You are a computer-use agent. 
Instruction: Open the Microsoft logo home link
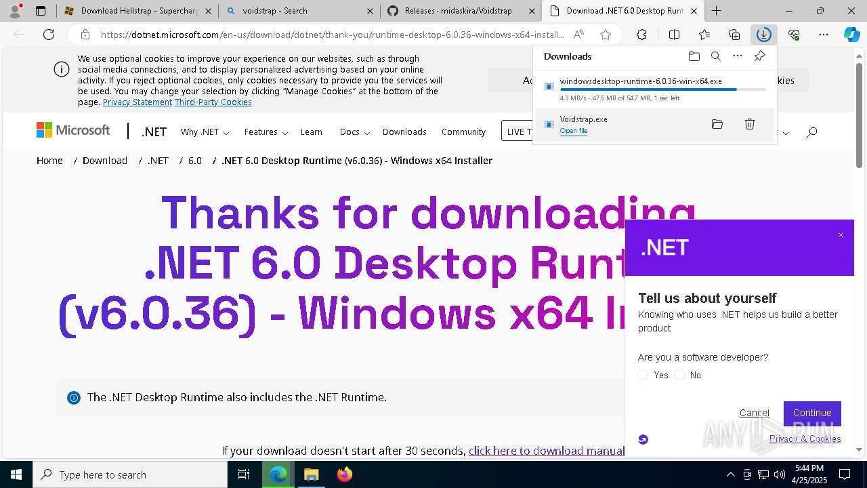pyautogui.click(x=73, y=130)
